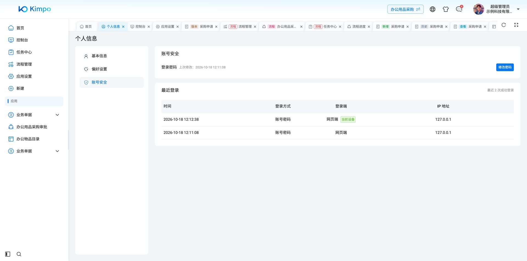This screenshot has width=527, height=261.
Task: Open the messages icon with badge 4
Action: click(x=459, y=9)
